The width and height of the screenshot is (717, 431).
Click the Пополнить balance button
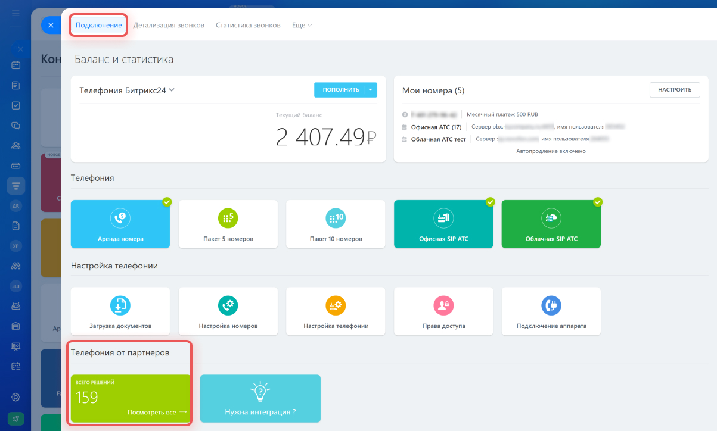pyautogui.click(x=339, y=90)
